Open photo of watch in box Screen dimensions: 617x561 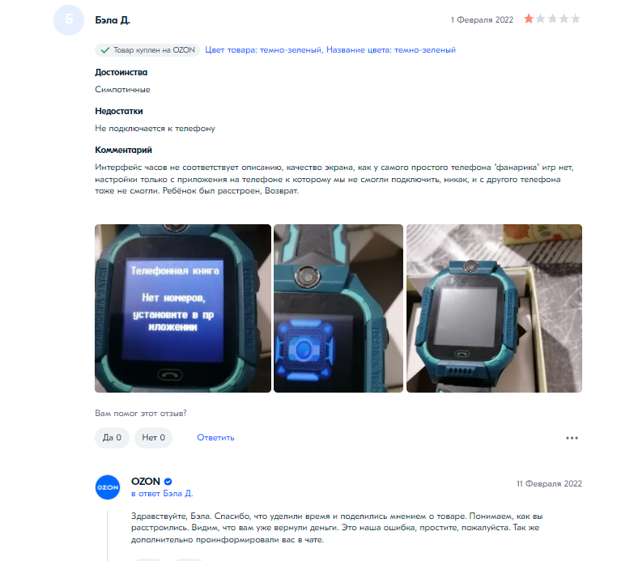[494, 308]
